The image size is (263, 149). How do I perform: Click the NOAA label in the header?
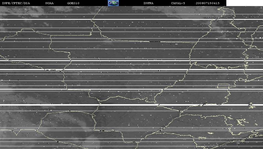(49, 3)
